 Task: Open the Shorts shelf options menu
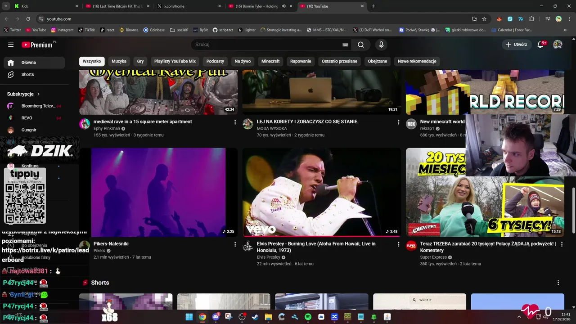pos(558,283)
